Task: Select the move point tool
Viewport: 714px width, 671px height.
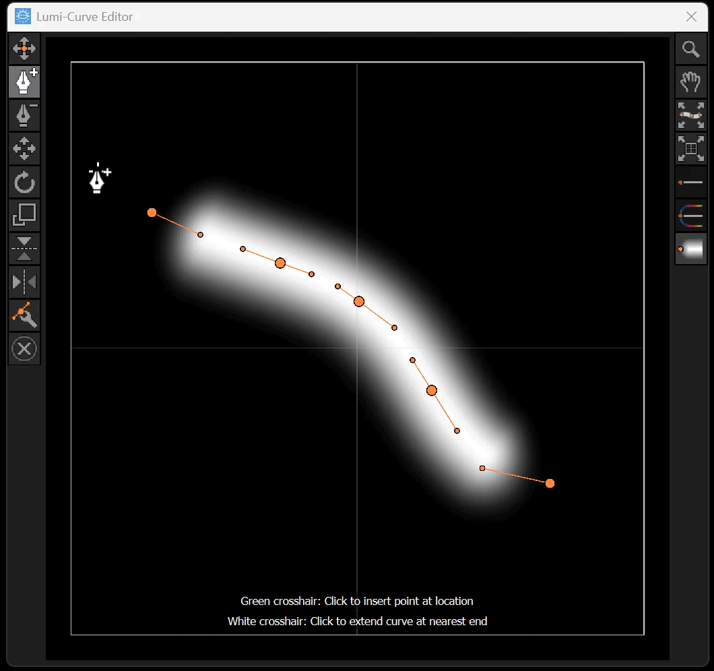Action: 24,49
